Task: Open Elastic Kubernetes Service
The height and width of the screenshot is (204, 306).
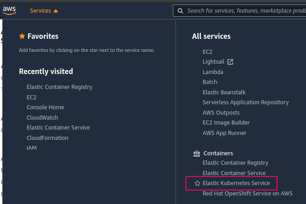Action: pos(236,183)
